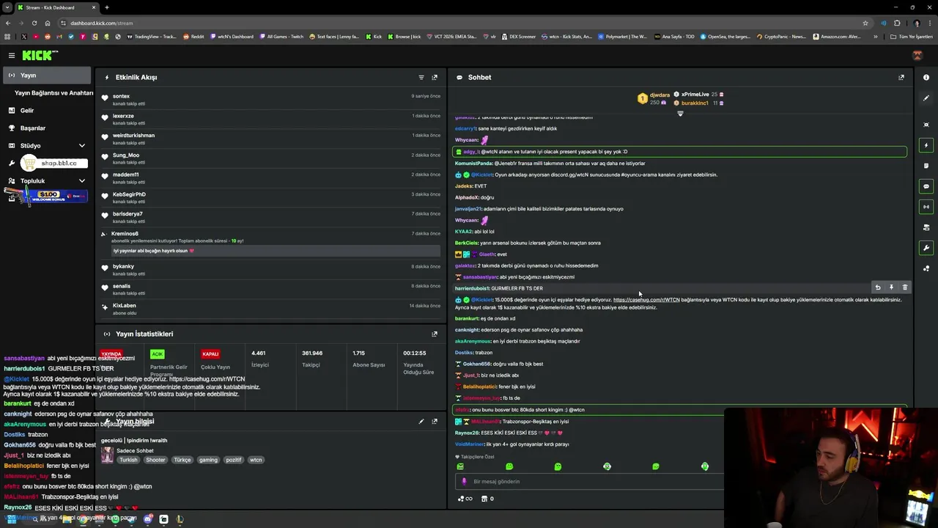Open the user avatar menu top right
This screenshot has width=938, height=528.
tap(917, 56)
